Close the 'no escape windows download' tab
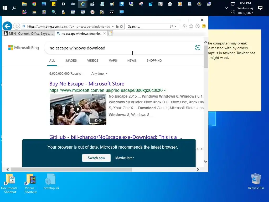The height and width of the screenshot is (202, 269). (x=105, y=33)
